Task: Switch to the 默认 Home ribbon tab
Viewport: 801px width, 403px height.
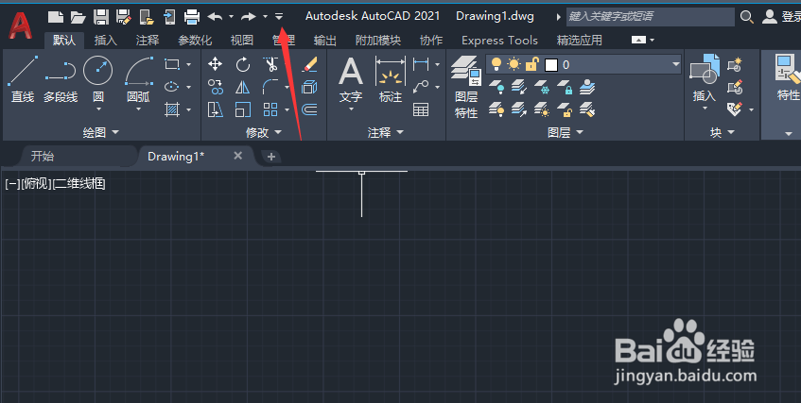Action: coord(64,41)
